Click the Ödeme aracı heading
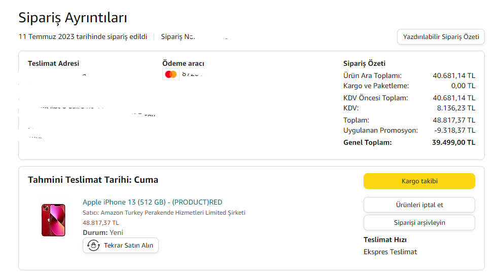This screenshot has width=500, height=280. coord(183,63)
